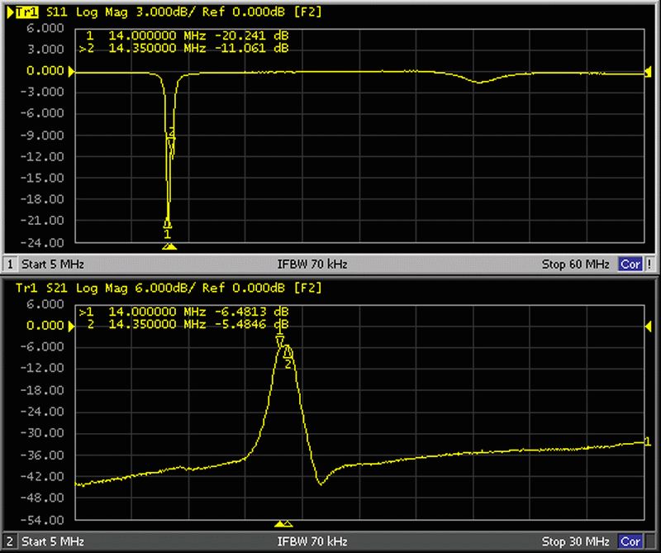The width and height of the screenshot is (661, 553).
Task: Click the right reference level triangle in S11 plot
Action: tap(647, 72)
